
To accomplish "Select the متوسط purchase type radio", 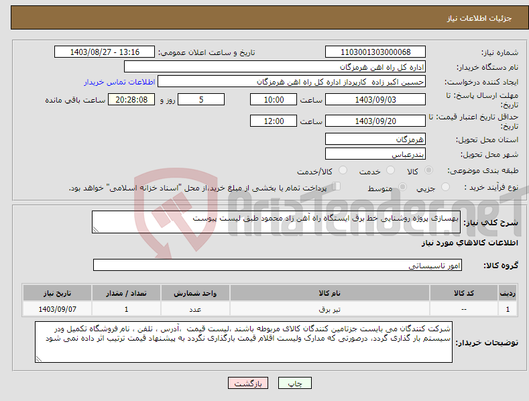I will point(402,186).
